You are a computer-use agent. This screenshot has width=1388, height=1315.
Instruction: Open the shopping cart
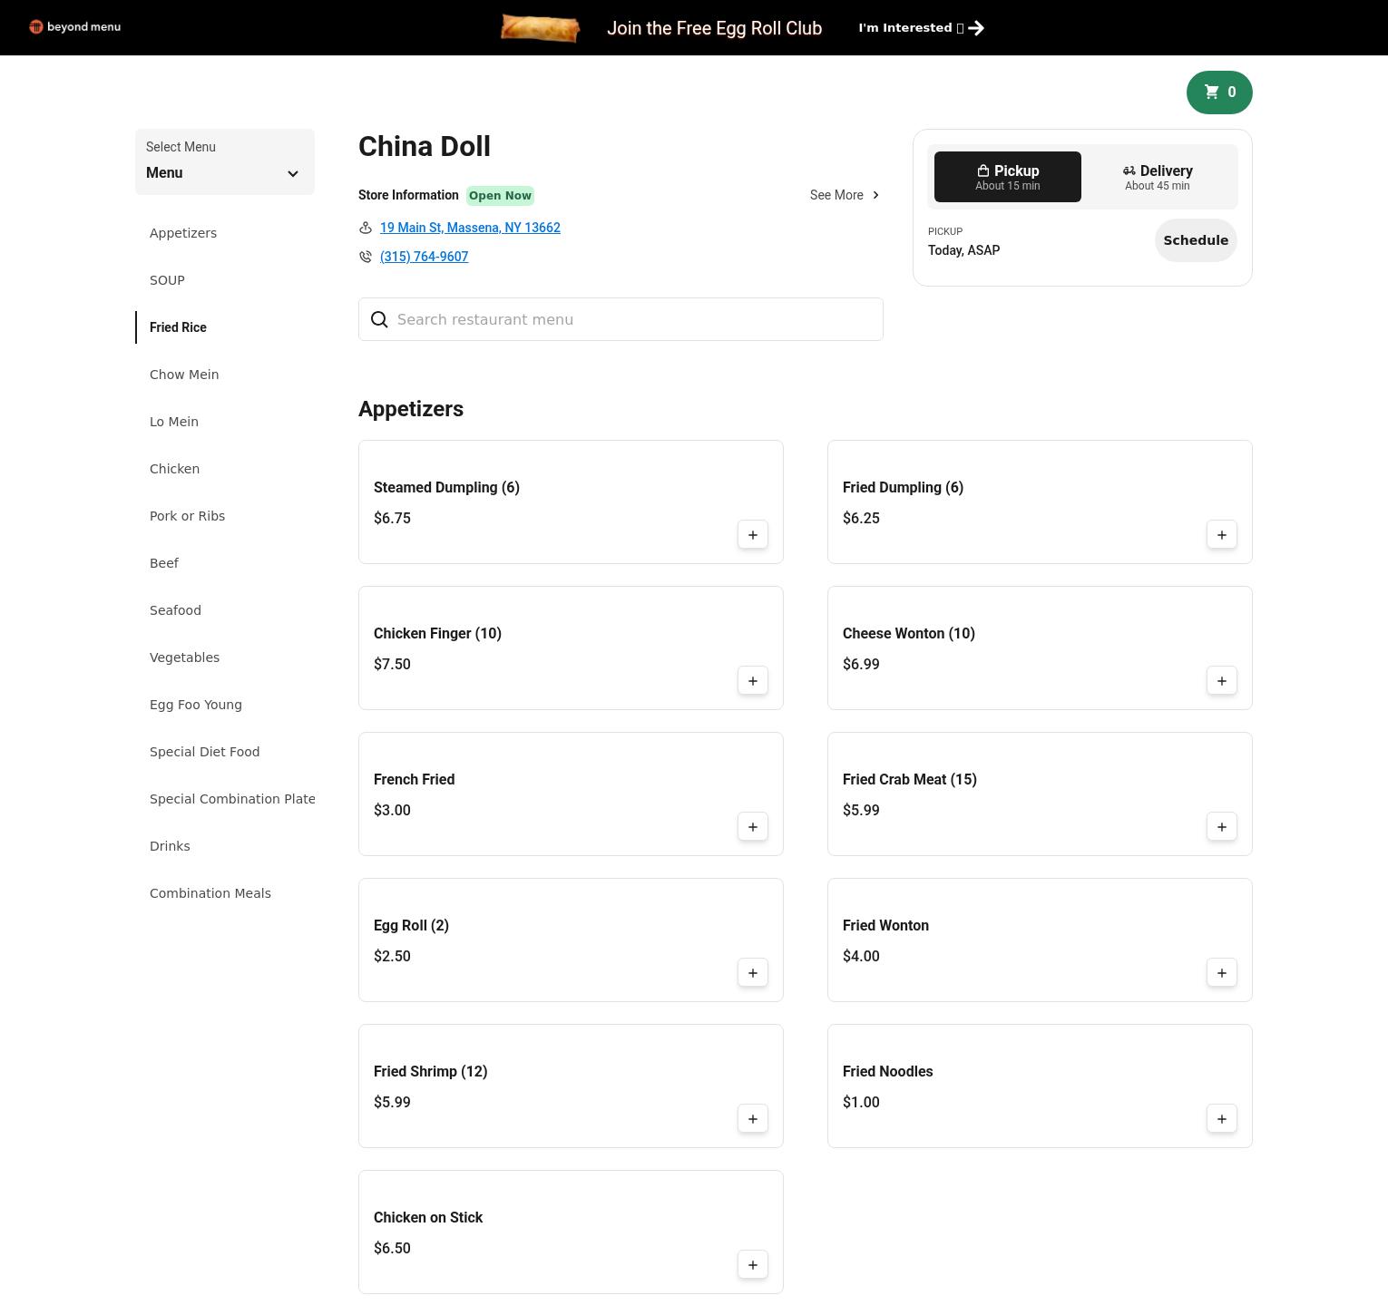click(1218, 93)
